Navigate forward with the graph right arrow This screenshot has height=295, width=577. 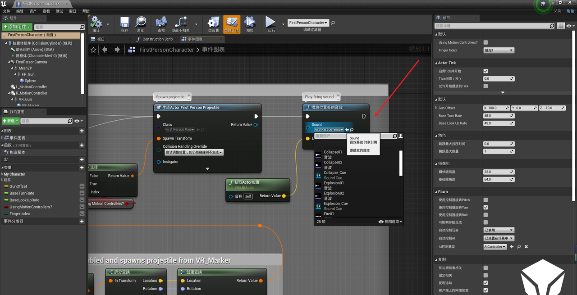point(117,50)
